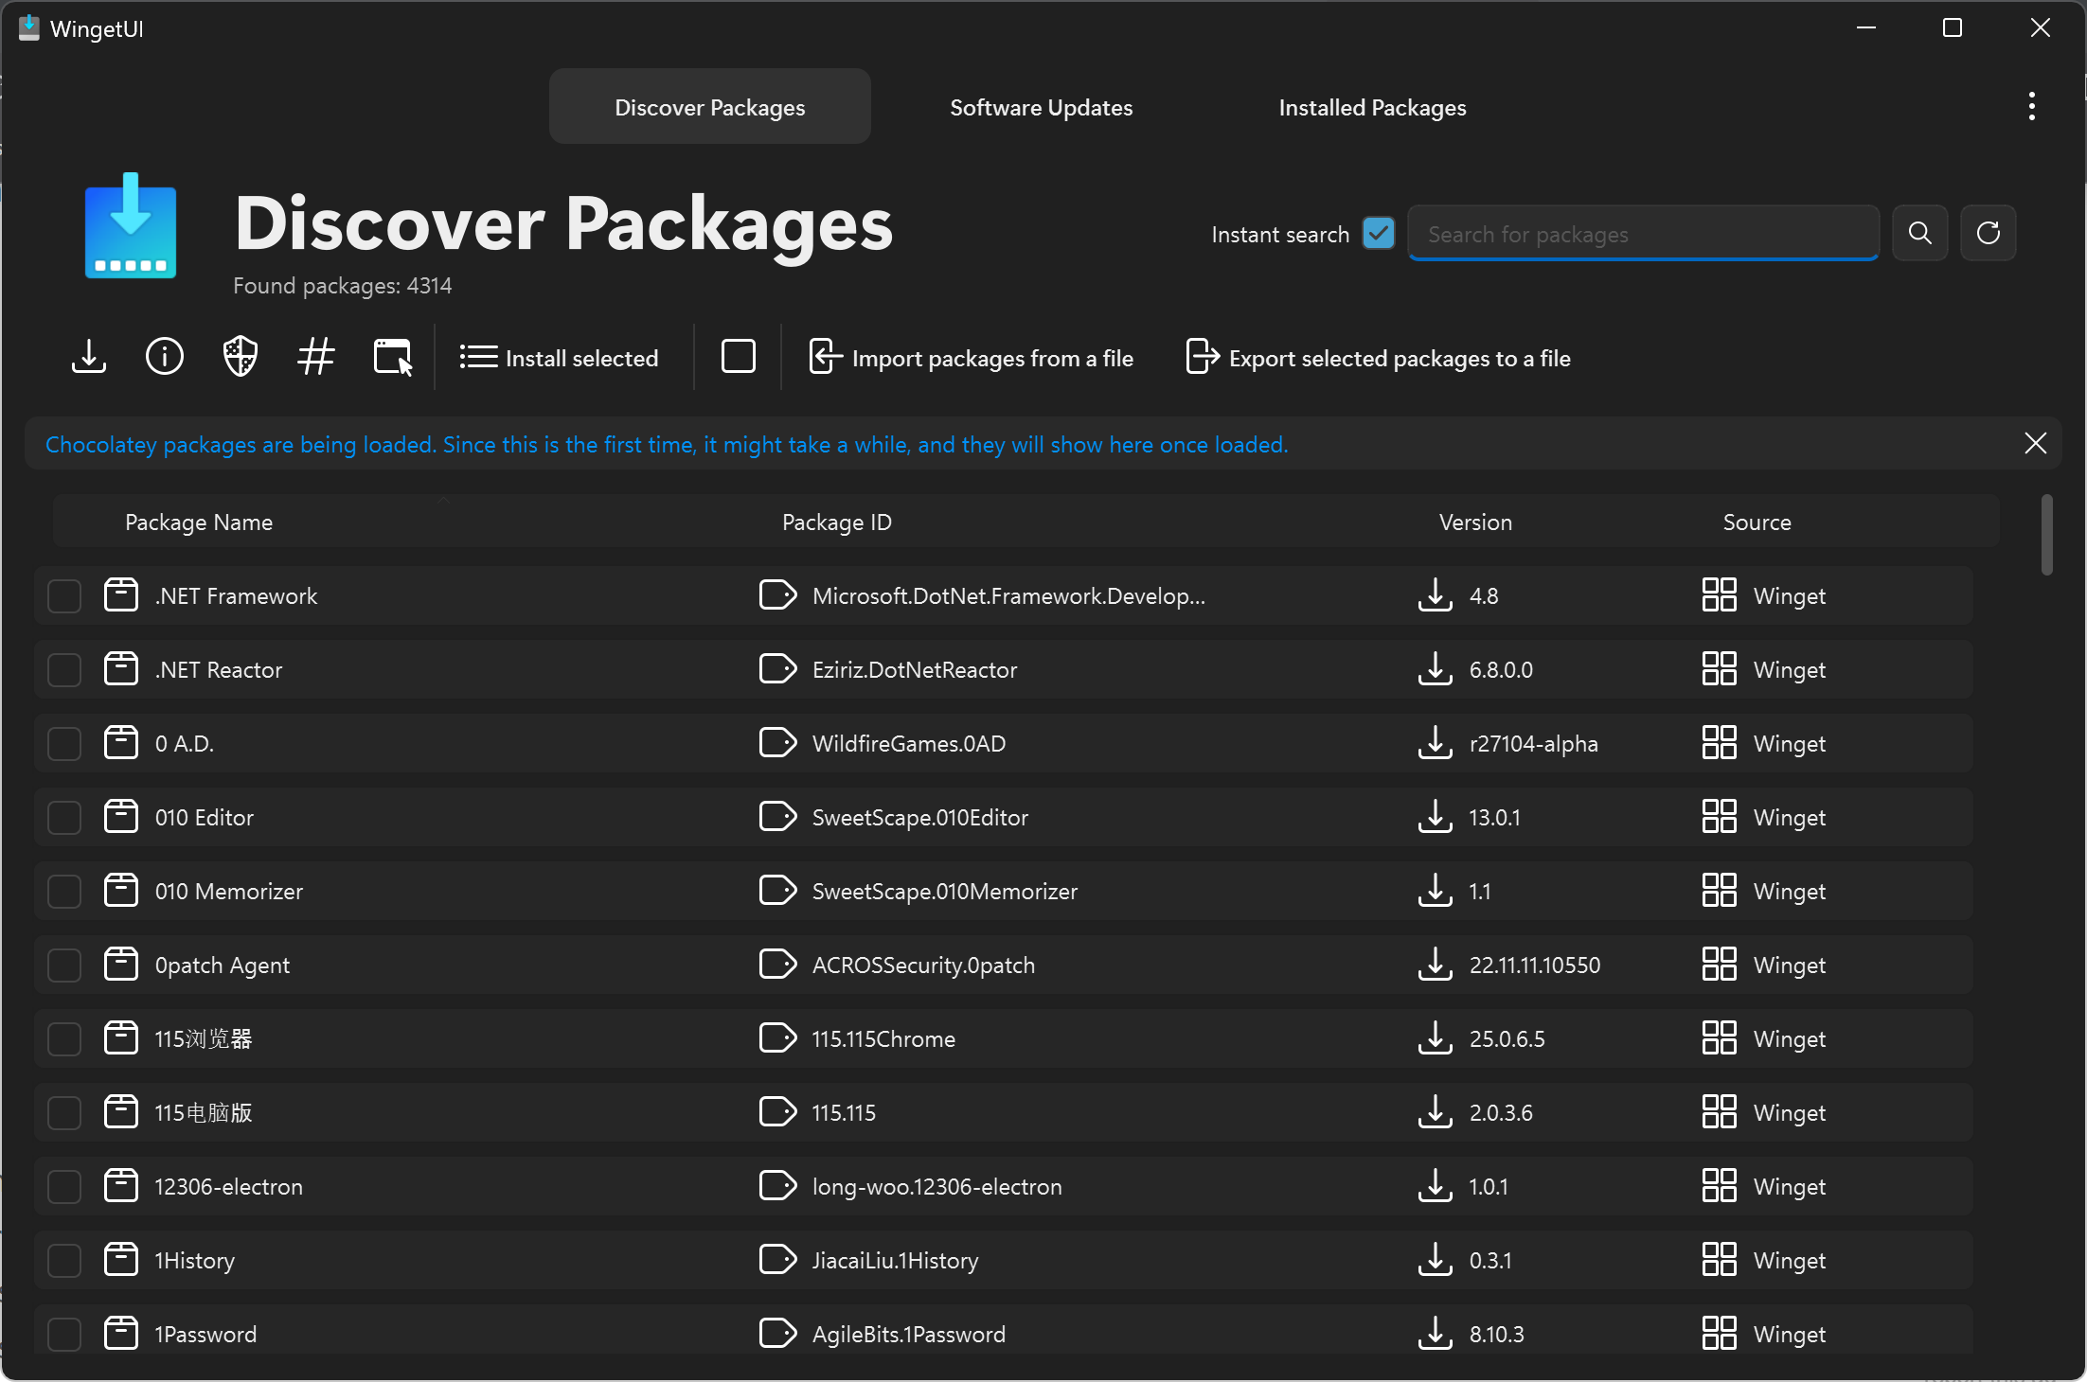2087x1382 pixels.
Task: Click the long-woo.12306-electron package ID
Action: click(x=937, y=1186)
